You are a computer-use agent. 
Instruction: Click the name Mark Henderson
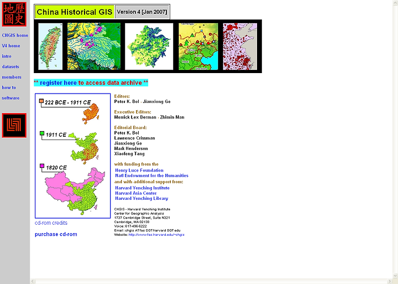131,148
